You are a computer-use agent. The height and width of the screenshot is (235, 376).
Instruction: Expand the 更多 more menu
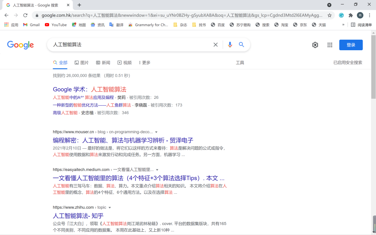point(144,63)
